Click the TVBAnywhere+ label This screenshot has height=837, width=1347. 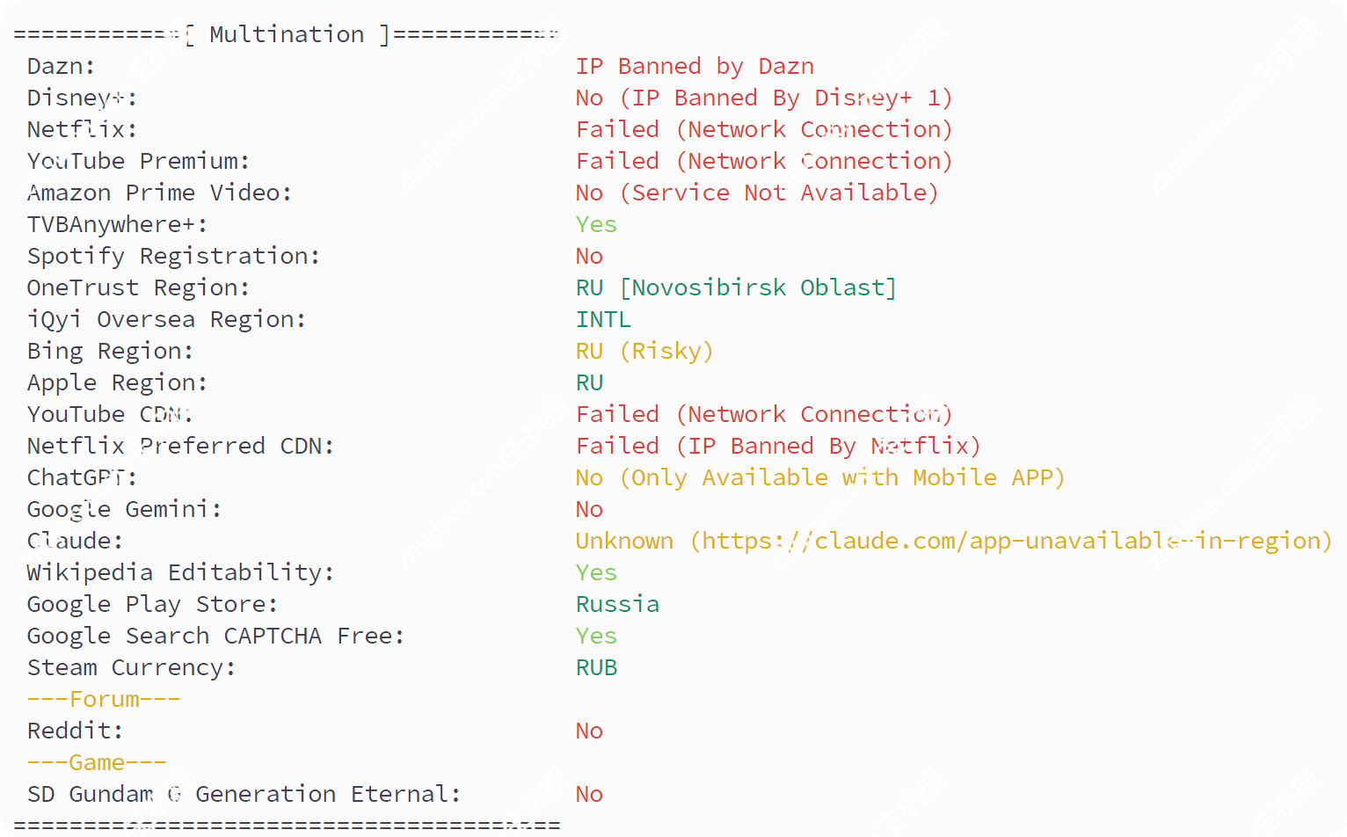point(117,224)
